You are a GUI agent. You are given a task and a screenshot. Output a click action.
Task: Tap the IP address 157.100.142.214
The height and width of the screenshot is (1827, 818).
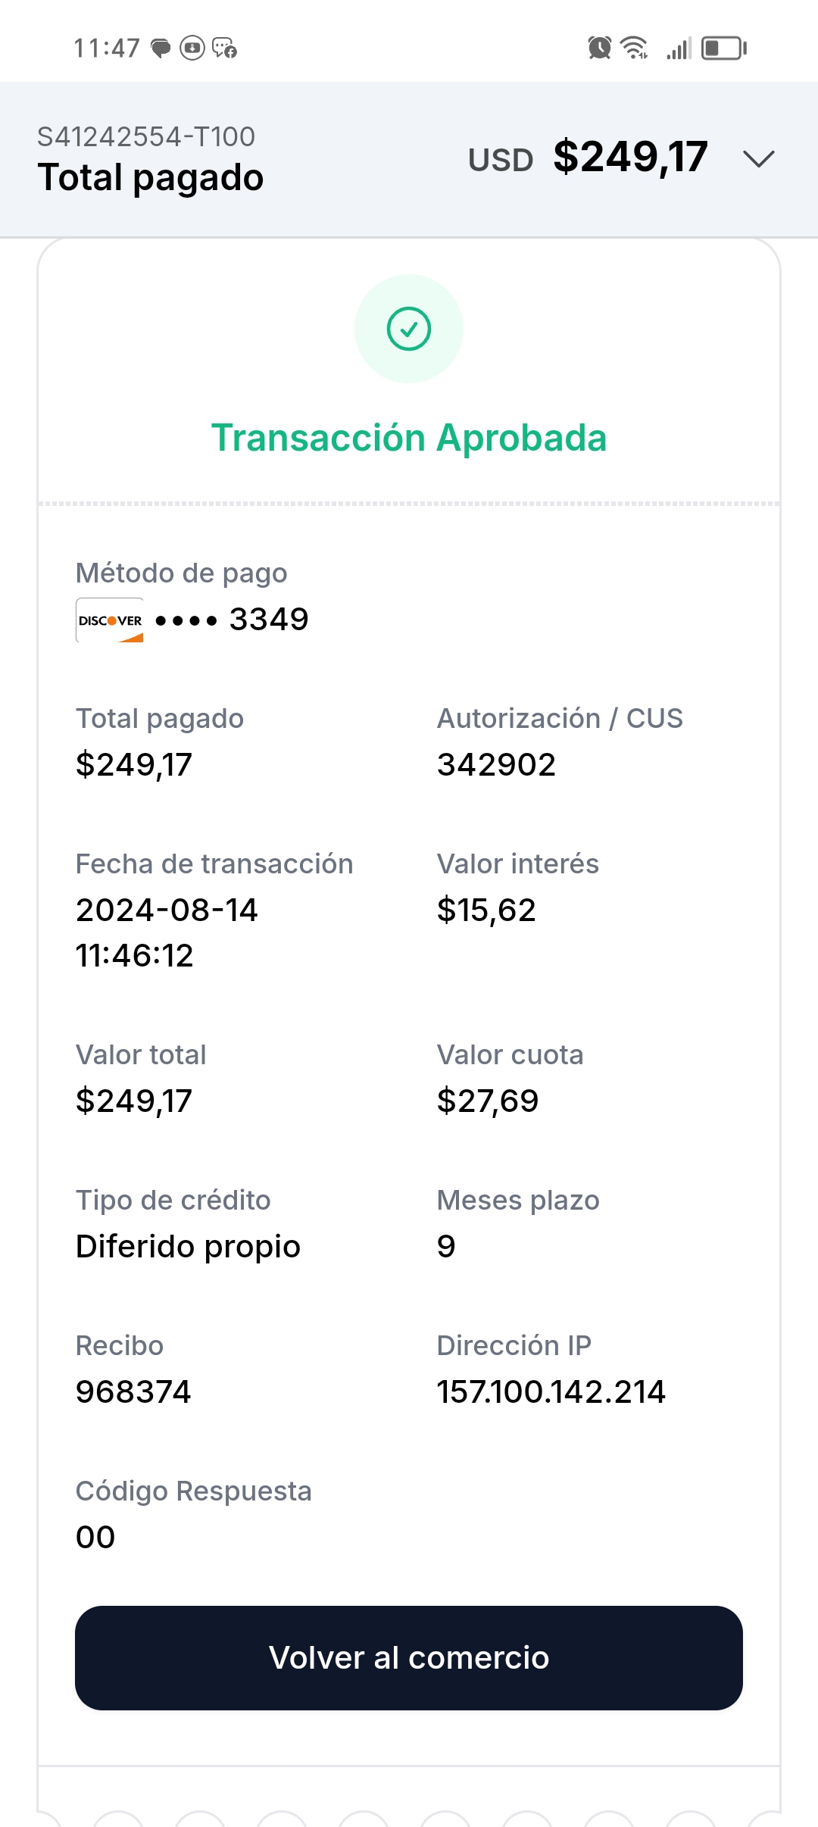pyautogui.click(x=551, y=1391)
